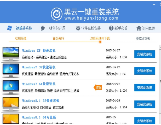Screen dimensions: 161x125
Task: Install the Windows8.1 64专业版 system
Action: pyautogui.click(x=145, y=121)
